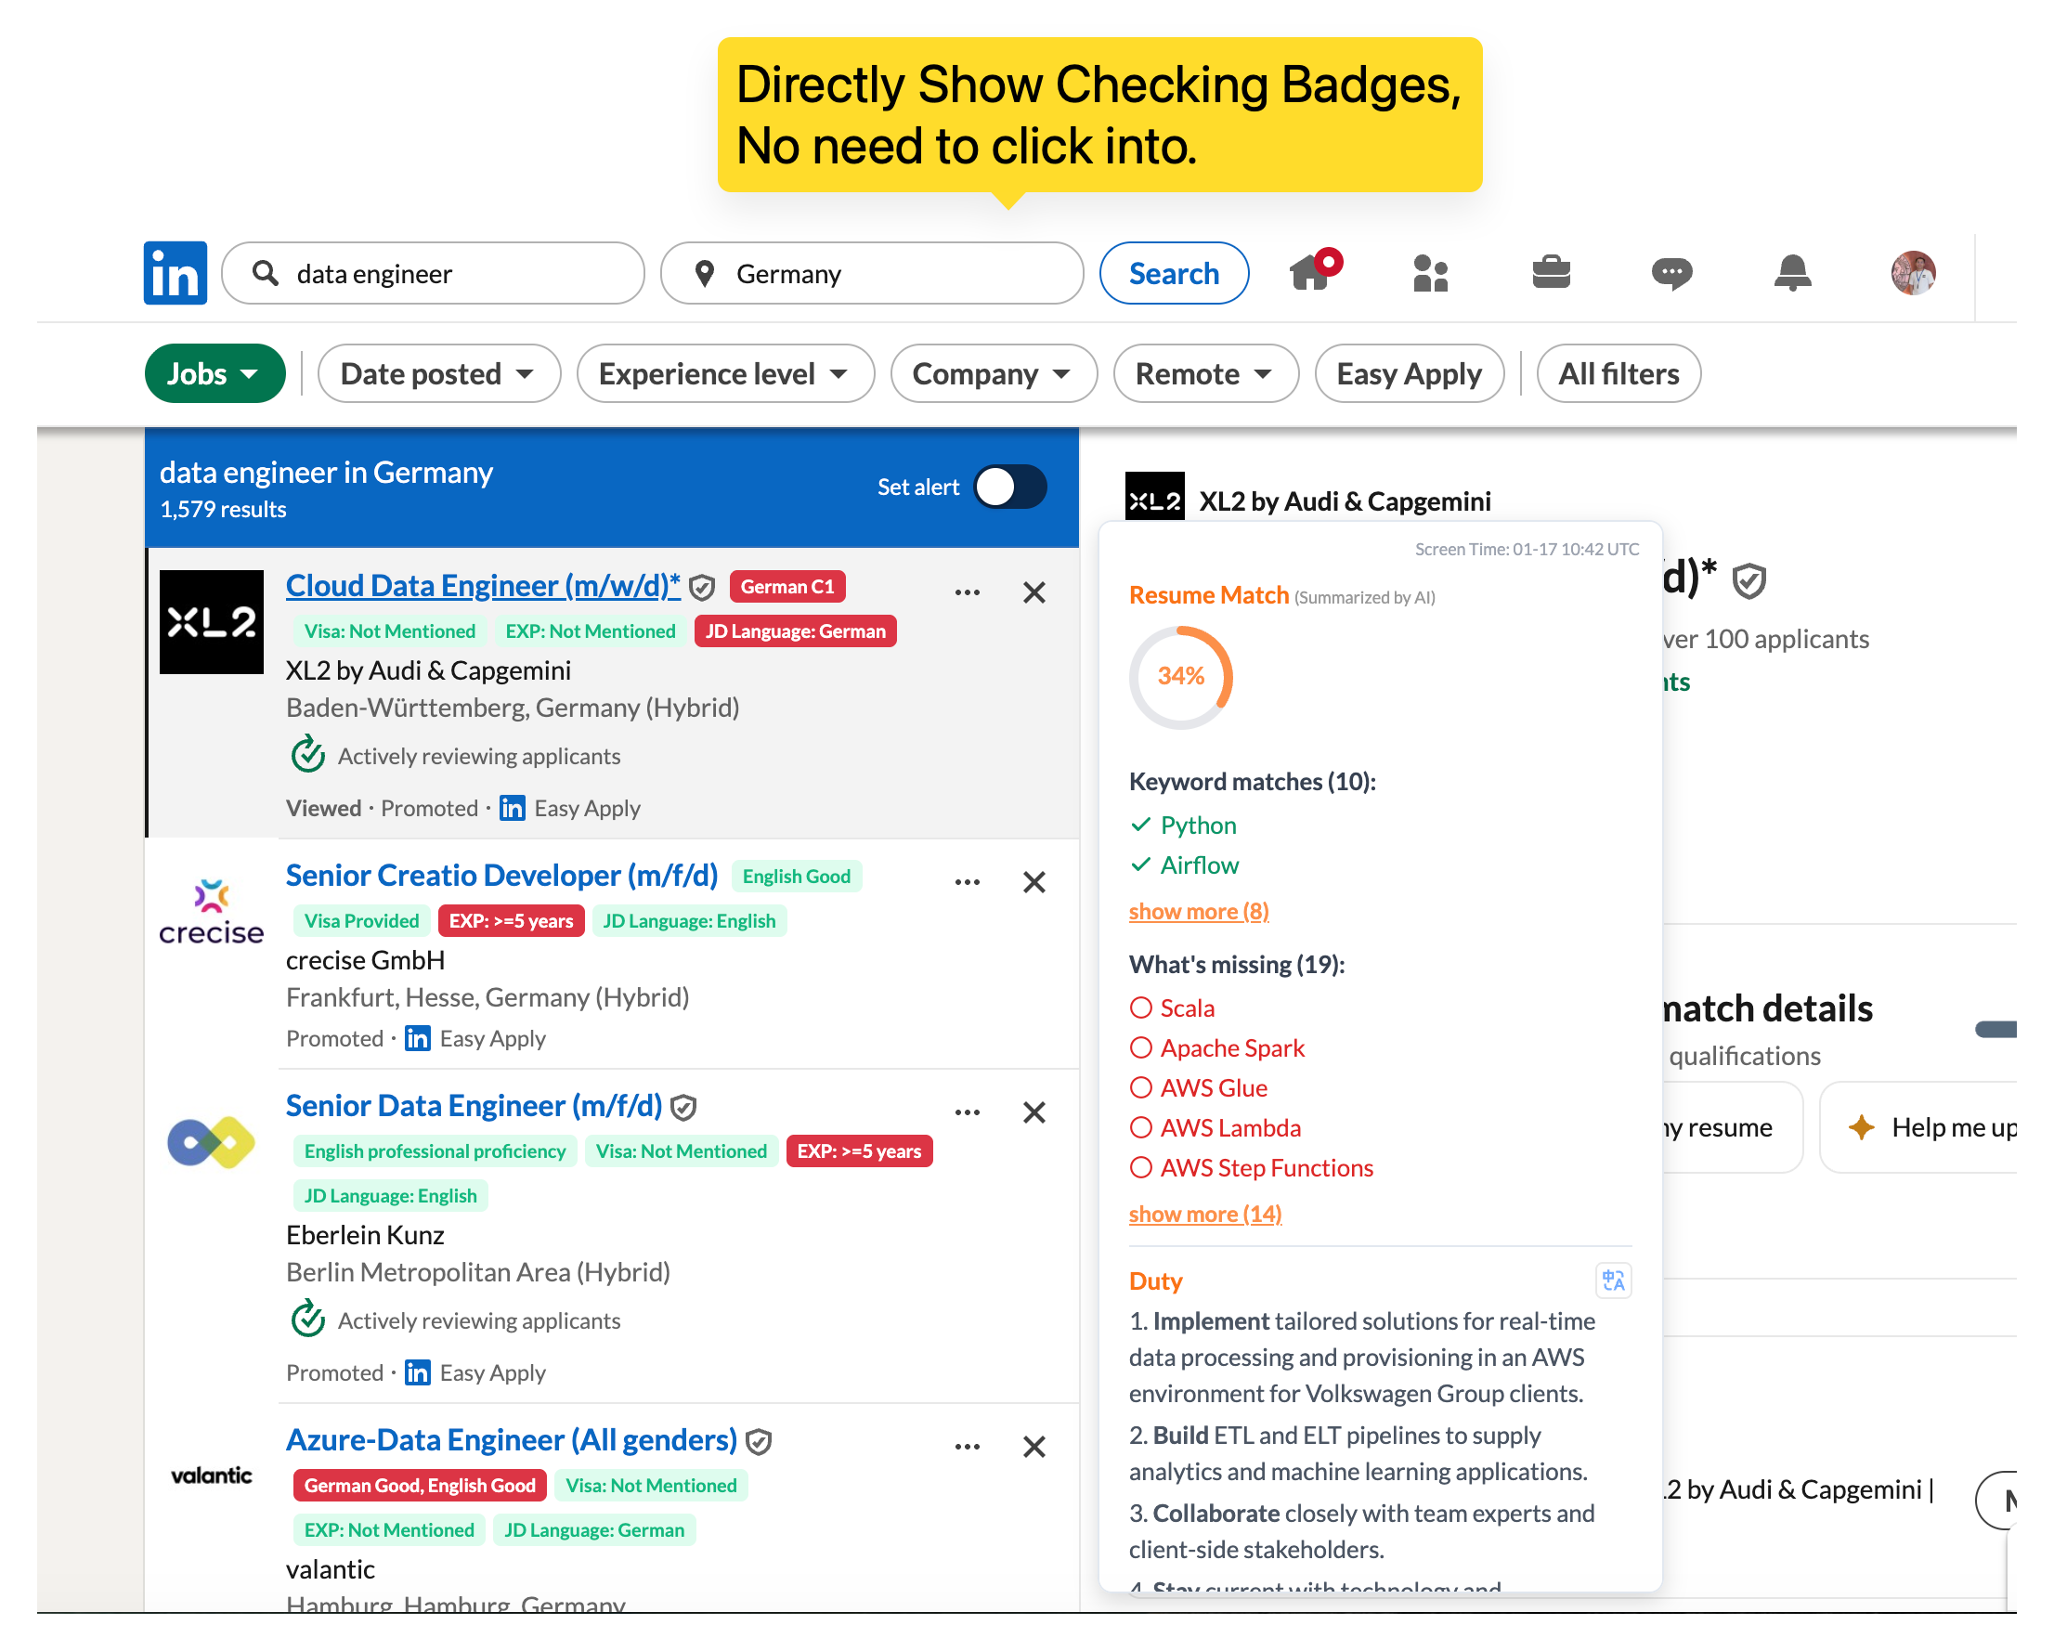Dismiss the Azure-Data Engineer job listing

pyautogui.click(x=1033, y=1446)
